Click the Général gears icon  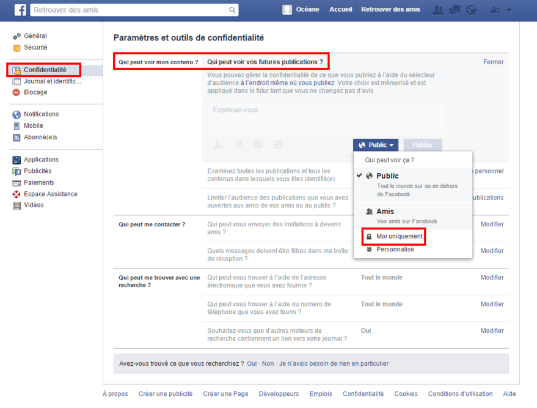pos(16,36)
